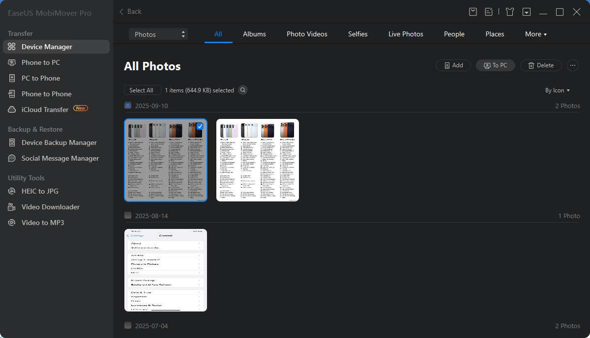This screenshot has width=590, height=338.
Task: Open the Photos category selector
Action: click(158, 34)
